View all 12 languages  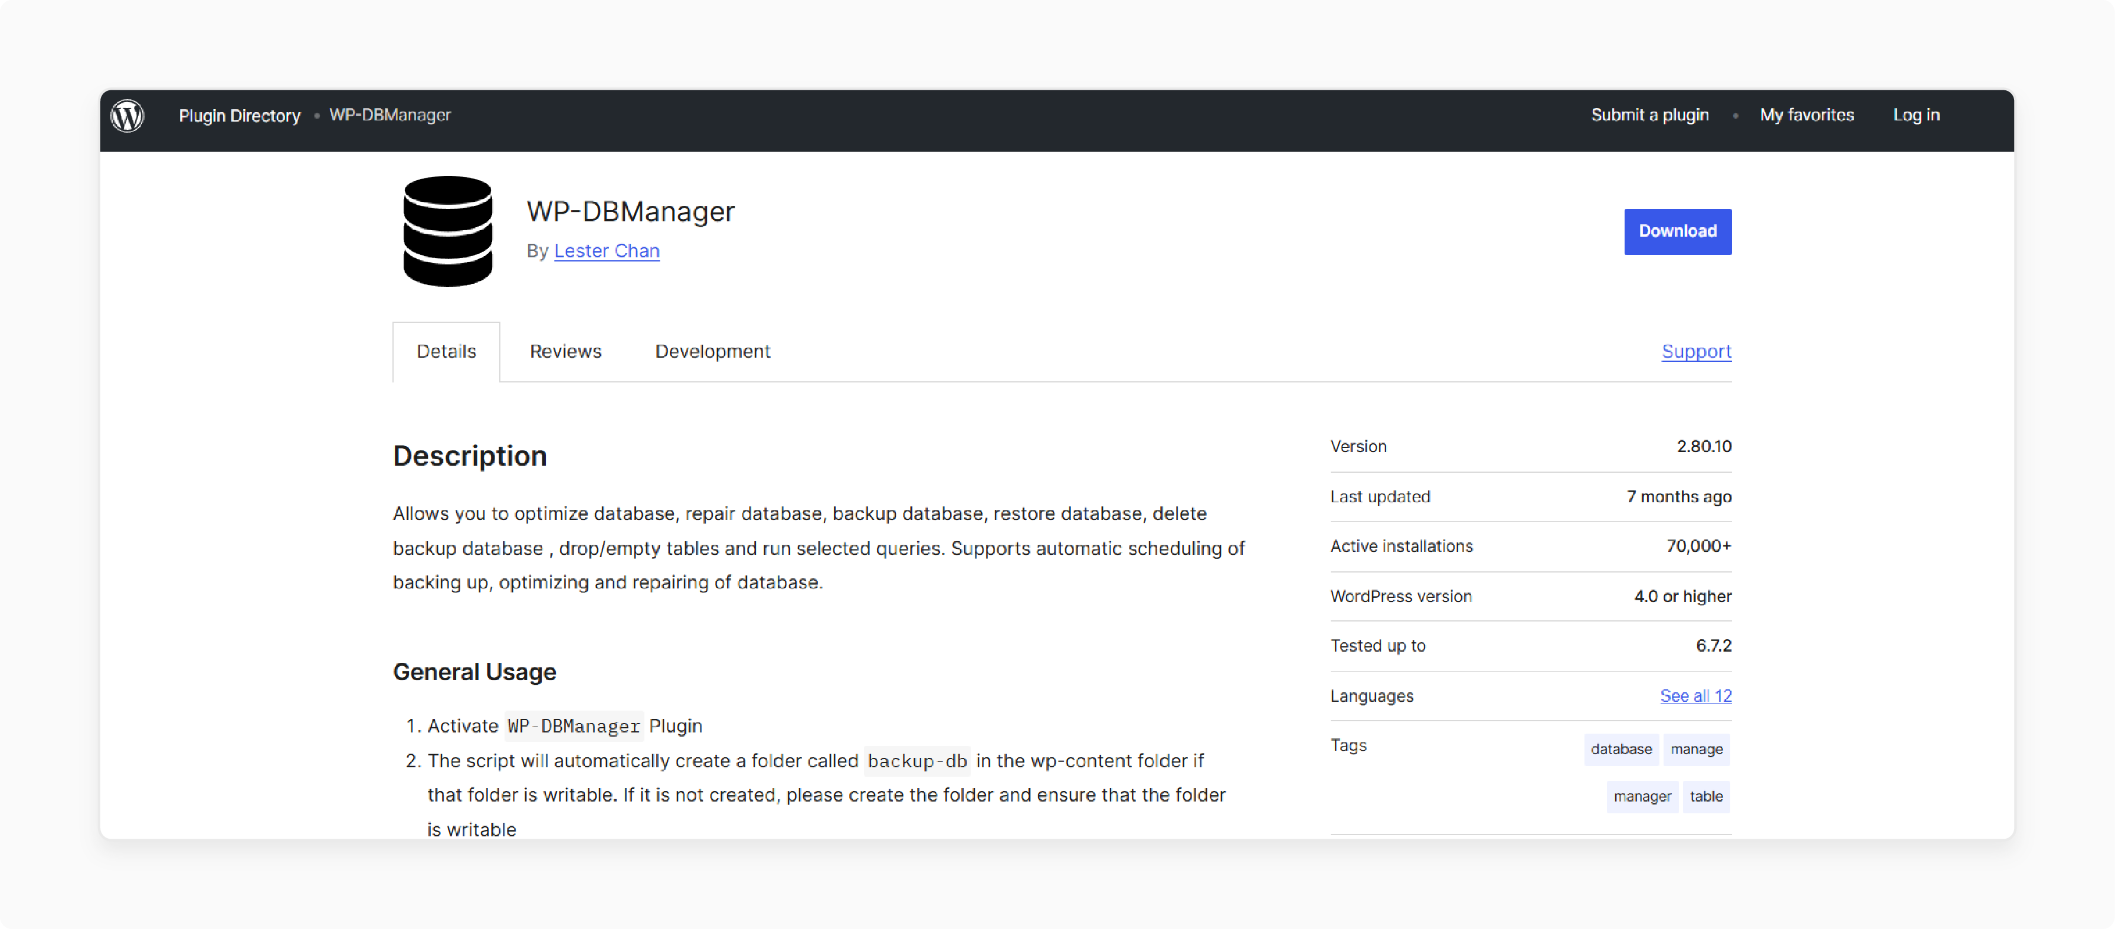click(x=1695, y=696)
